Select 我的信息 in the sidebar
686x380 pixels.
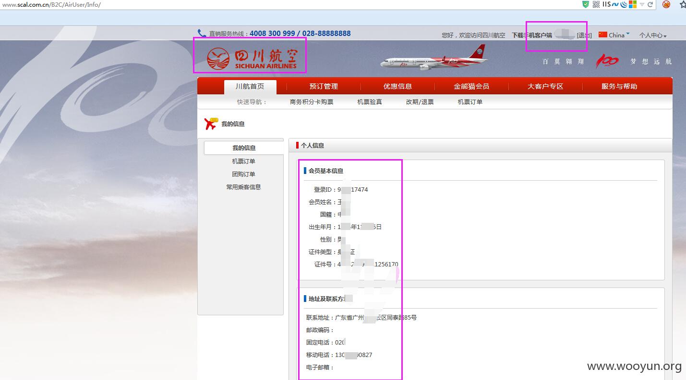click(x=244, y=148)
